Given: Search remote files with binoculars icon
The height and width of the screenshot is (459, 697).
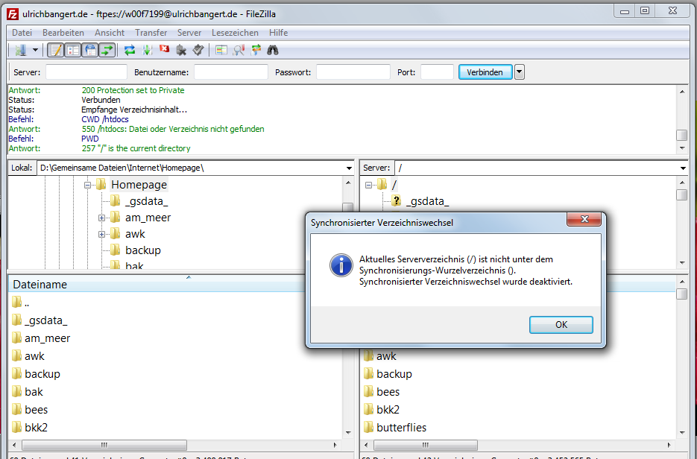Looking at the screenshot, I should (273, 50).
